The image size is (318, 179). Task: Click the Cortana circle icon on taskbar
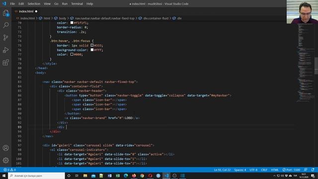click(69, 176)
